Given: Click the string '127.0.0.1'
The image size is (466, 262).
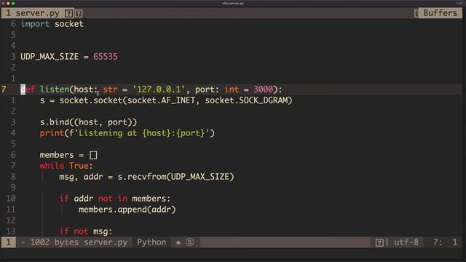Looking at the screenshot, I should (x=159, y=90).
